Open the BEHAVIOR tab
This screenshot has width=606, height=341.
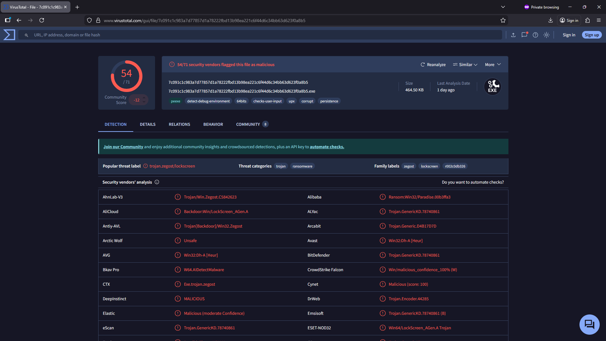click(x=213, y=124)
